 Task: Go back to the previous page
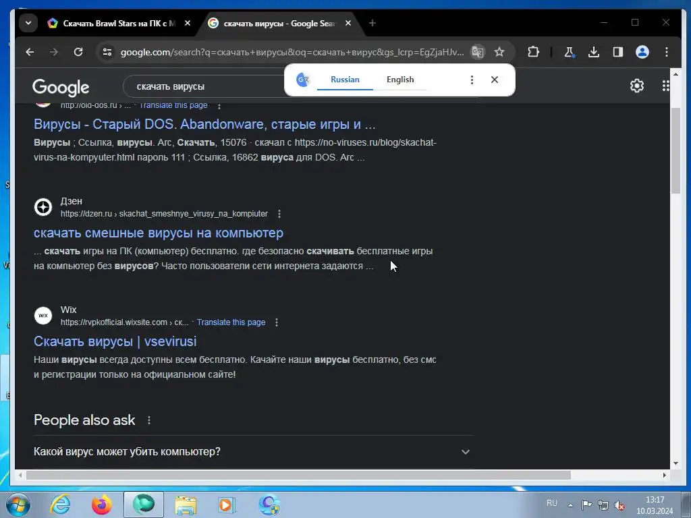[x=30, y=52]
